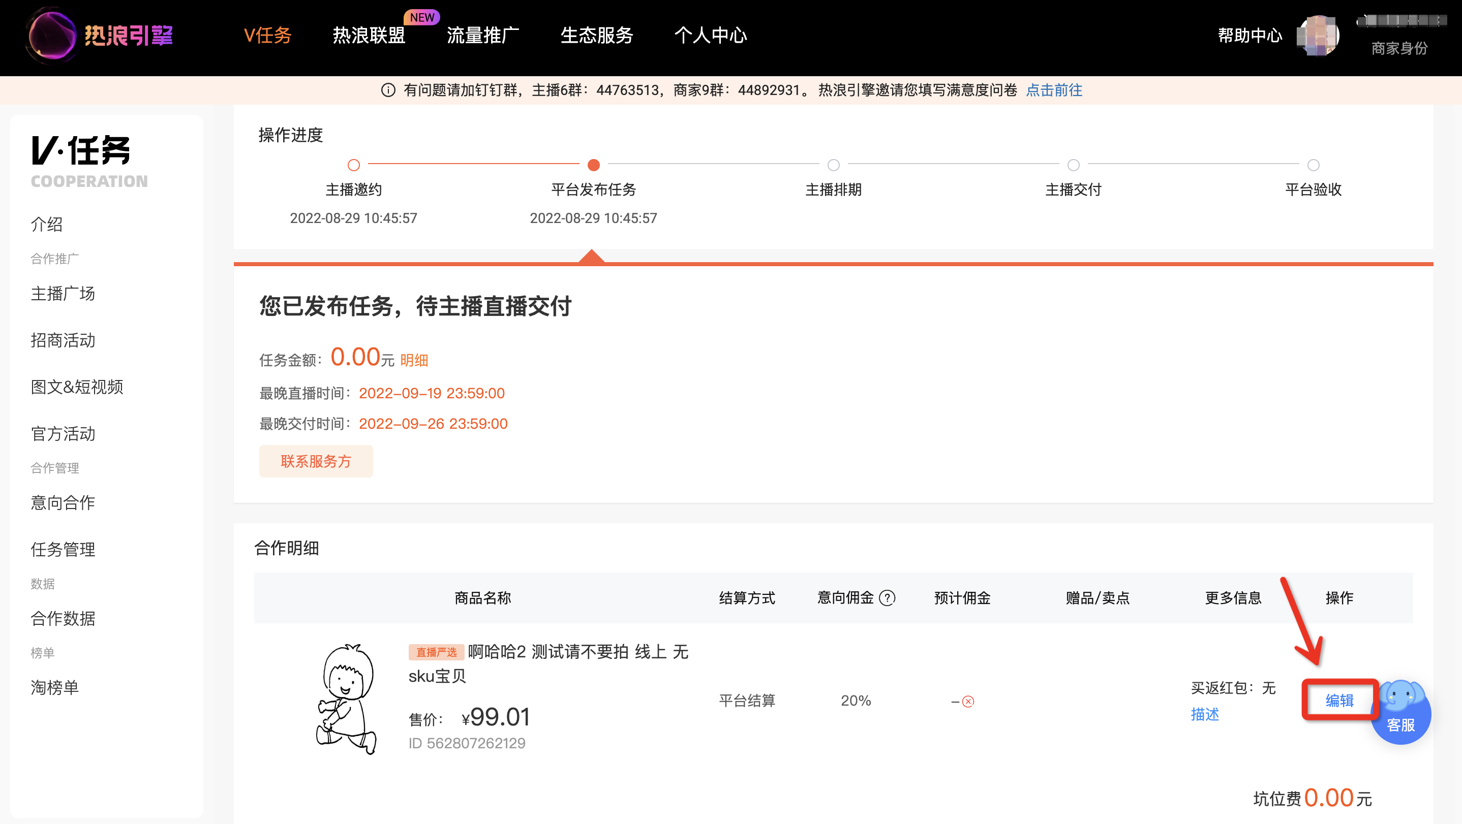Click the 意向佣金 help question mark
This screenshot has width=1462, height=824.
(x=887, y=598)
